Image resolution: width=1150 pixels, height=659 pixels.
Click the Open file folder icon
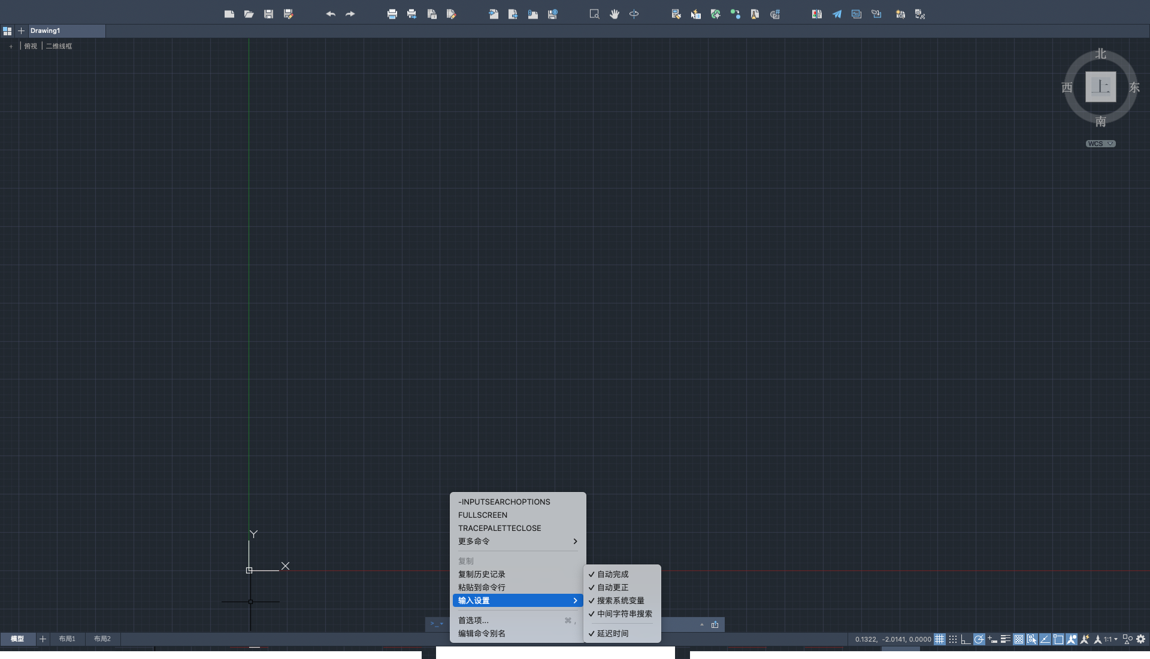249,14
